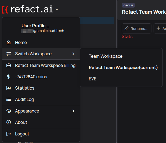This screenshot has width=166, height=143.
Task: Open User Profile... entry
Action: point(35,26)
